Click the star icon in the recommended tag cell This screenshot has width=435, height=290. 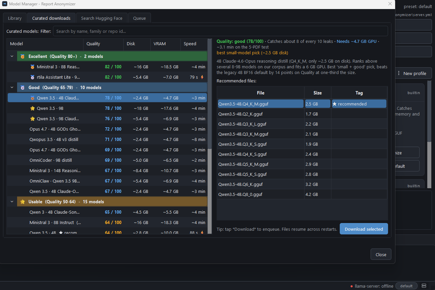coord(334,104)
